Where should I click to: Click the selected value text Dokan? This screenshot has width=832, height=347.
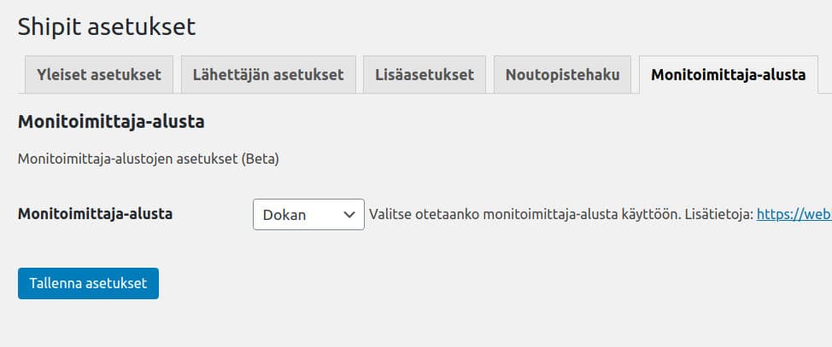(x=284, y=215)
